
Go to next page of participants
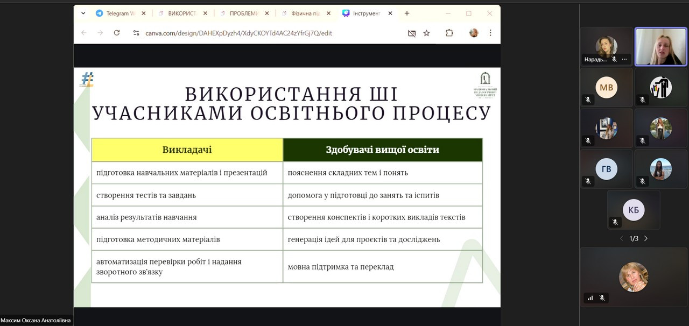tap(646, 238)
